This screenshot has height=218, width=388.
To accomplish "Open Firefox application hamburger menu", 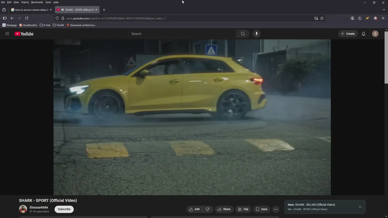I will click(x=383, y=18).
